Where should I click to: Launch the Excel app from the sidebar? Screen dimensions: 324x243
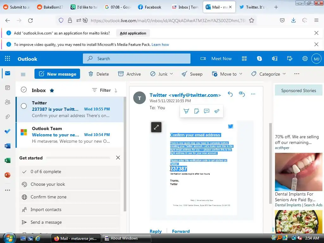click(8, 160)
